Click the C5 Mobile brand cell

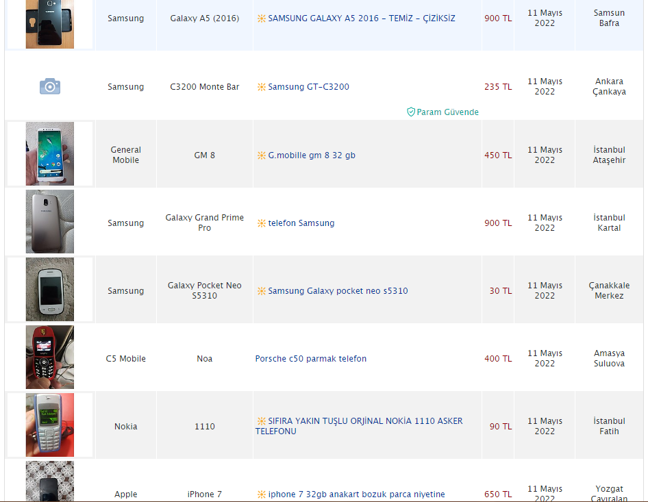(x=126, y=359)
